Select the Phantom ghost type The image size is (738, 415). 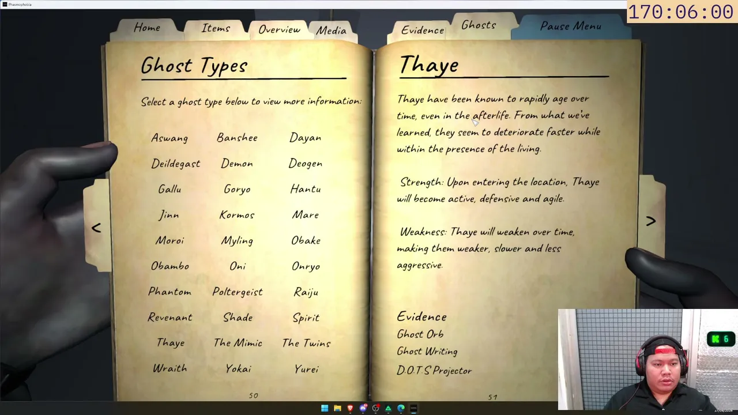[170, 292]
